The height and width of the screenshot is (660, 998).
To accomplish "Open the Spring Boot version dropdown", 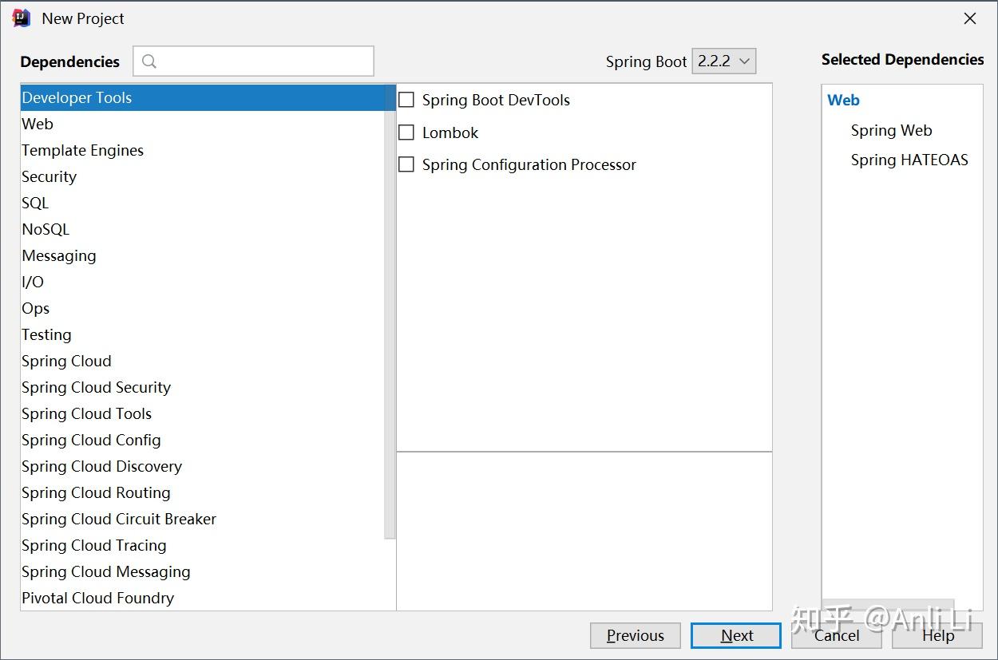I will coord(723,61).
